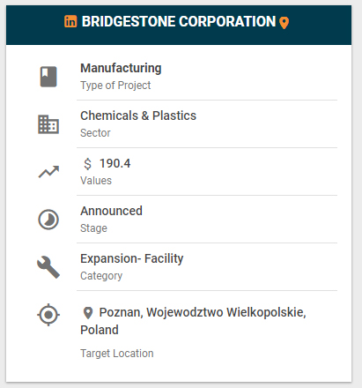Click the dark blue card header bar

(x=179, y=25)
